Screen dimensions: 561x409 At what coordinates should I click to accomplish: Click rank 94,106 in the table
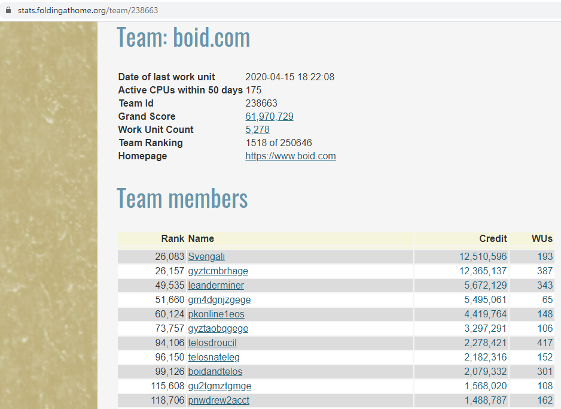[x=170, y=343]
